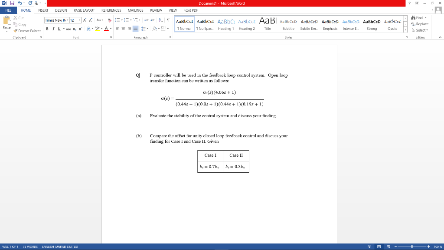Viewport: 444px width, 250px height.
Task: Select the Italic formatting icon
Action: [53, 29]
